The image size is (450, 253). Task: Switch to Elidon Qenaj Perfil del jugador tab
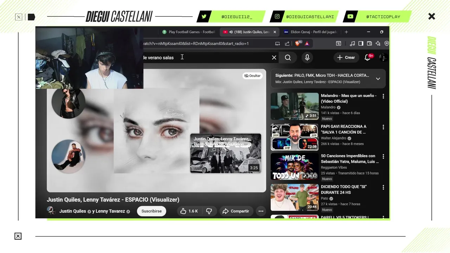click(x=311, y=32)
